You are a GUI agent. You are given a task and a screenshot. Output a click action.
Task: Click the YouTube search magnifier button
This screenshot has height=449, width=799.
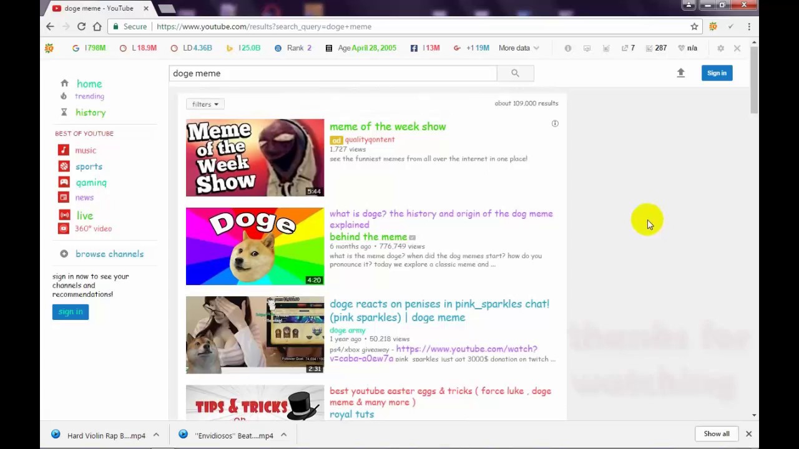tap(515, 73)
